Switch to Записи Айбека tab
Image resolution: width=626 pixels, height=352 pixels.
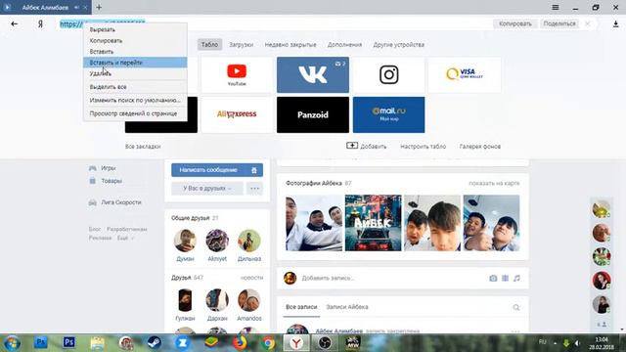pos(347,307)
